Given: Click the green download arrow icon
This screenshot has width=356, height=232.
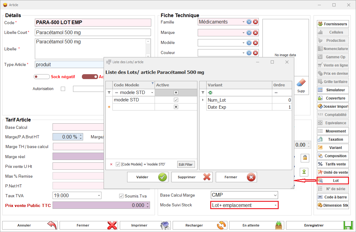Looking at the screenshot, I should tap(304, 172).
